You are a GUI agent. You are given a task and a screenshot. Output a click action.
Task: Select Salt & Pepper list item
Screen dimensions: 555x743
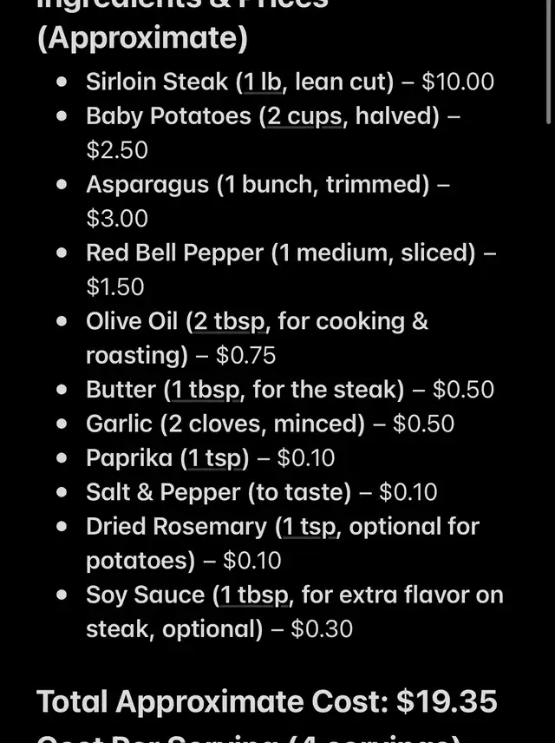click(261, 492)
